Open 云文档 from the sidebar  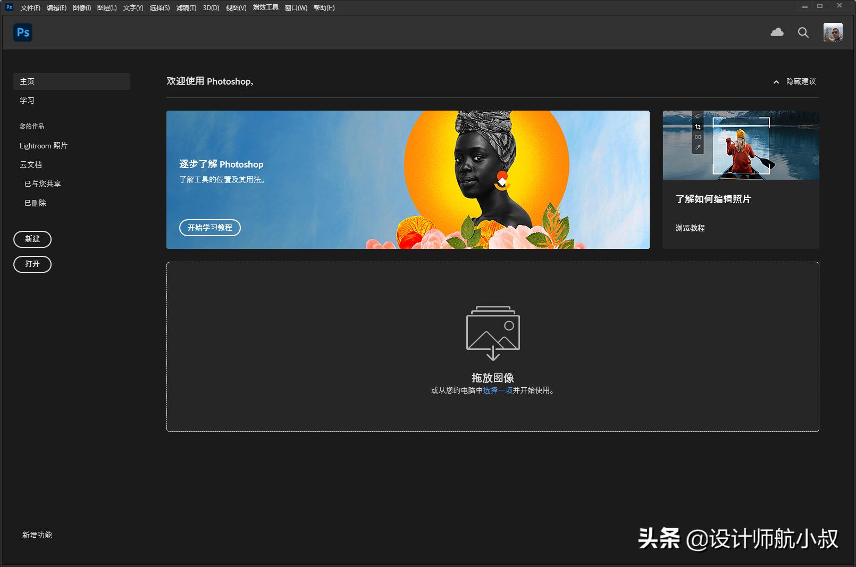(x=31, y=164)
